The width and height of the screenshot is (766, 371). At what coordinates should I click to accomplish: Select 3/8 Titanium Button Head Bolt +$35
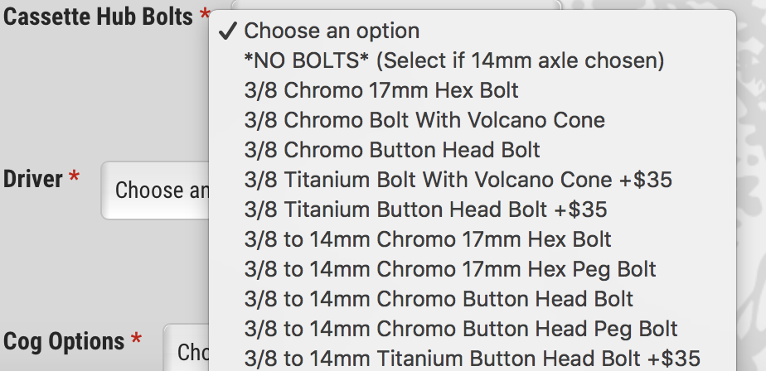tap(426, 210)
